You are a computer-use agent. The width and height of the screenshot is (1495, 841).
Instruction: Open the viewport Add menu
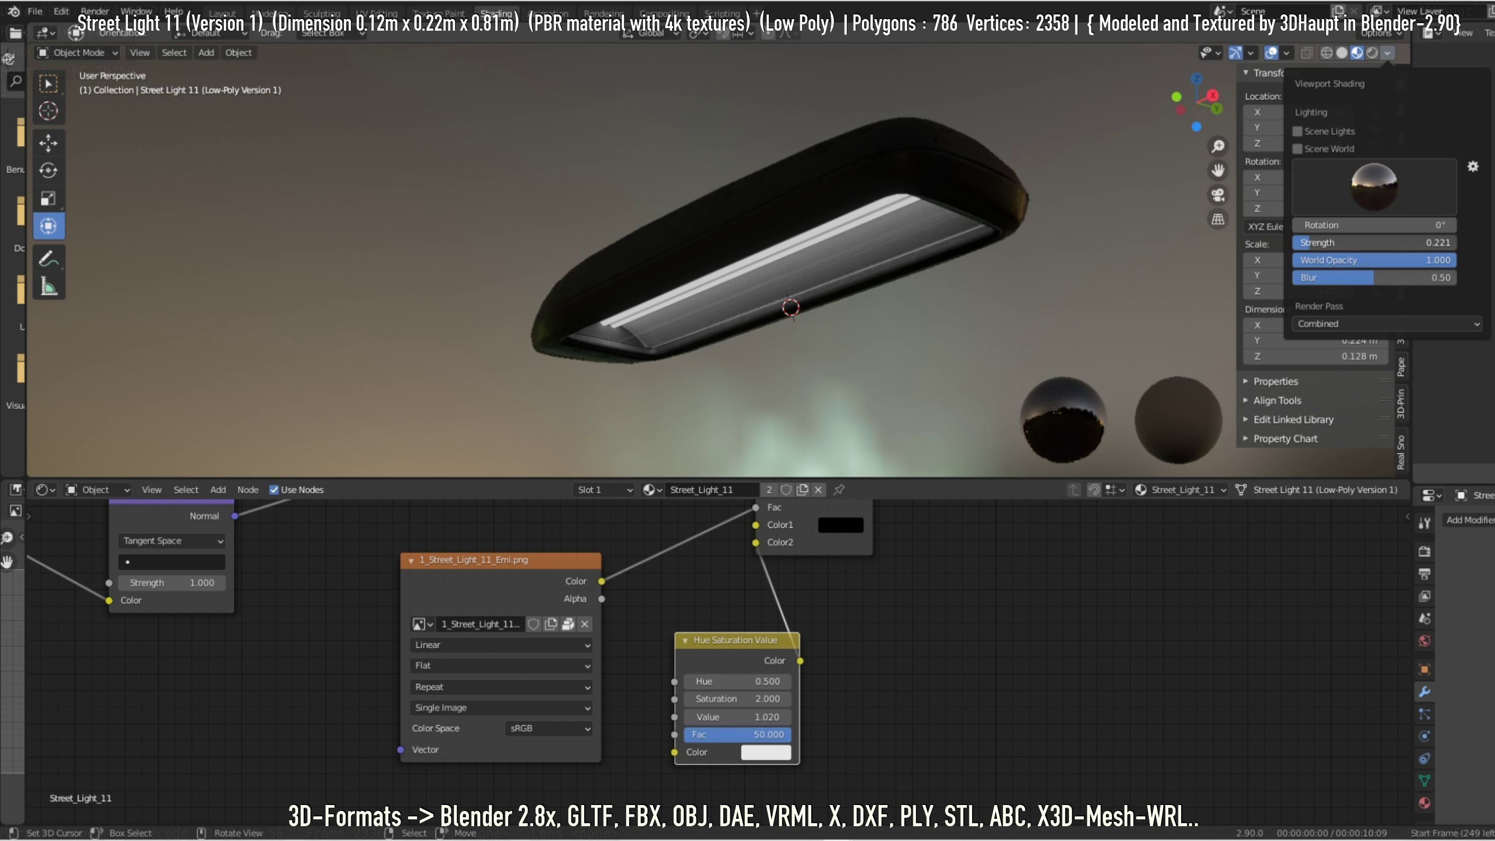[x=206, y=53]
